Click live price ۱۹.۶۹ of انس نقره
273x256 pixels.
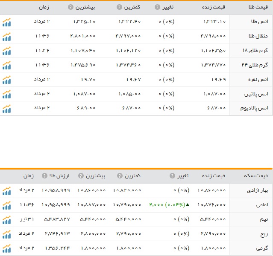tap(218, 80)
